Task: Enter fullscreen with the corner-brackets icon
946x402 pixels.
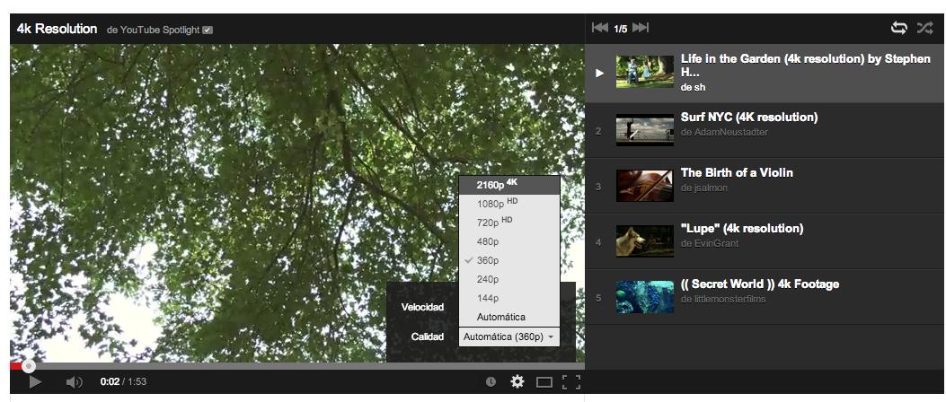Action: [570, 382]
